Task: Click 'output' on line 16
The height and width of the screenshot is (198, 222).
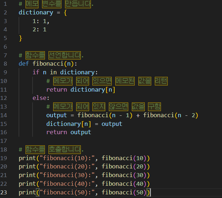Action: [x=81, y=132]
